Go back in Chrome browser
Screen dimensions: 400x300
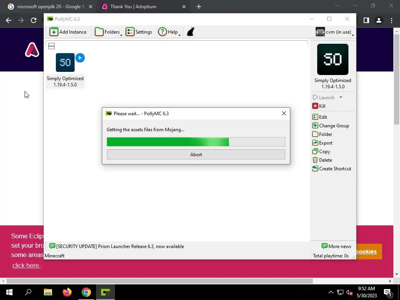point(9,20)
